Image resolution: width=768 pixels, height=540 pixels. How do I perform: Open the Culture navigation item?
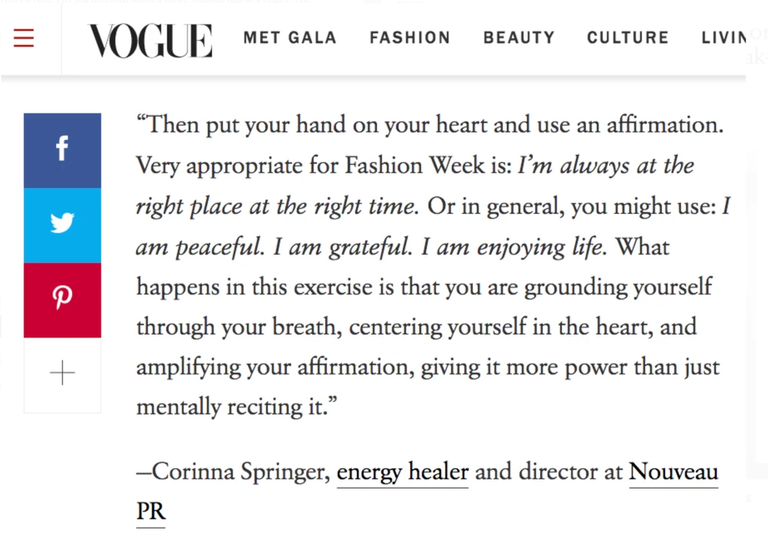click(x=628, y=38)
